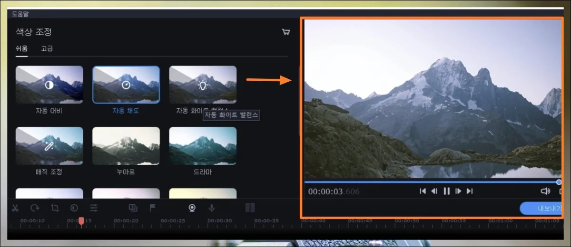The height and width of the screenshot is (247, 571).
Task: Open the color adjustment tool icon
Action: pyautogui.click(x=74, y=208)
